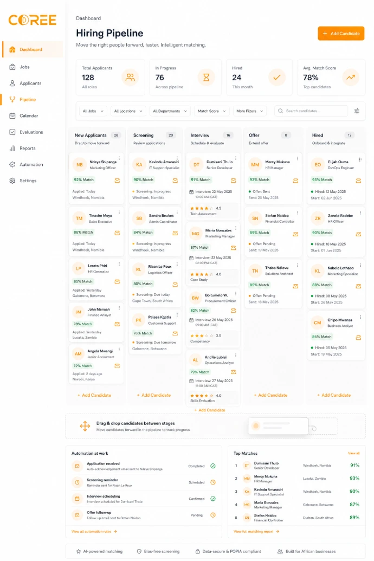The width and height of the screenshot is (374, 561).
Task: Open options menu on Sandra Beukes card
Action: click(x=177, y=212)
